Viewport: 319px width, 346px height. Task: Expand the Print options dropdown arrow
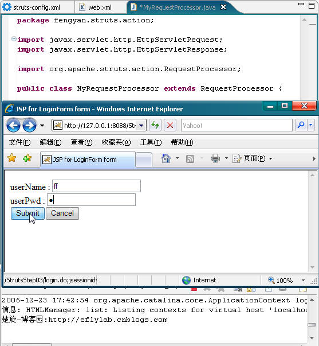click(226, 158)
